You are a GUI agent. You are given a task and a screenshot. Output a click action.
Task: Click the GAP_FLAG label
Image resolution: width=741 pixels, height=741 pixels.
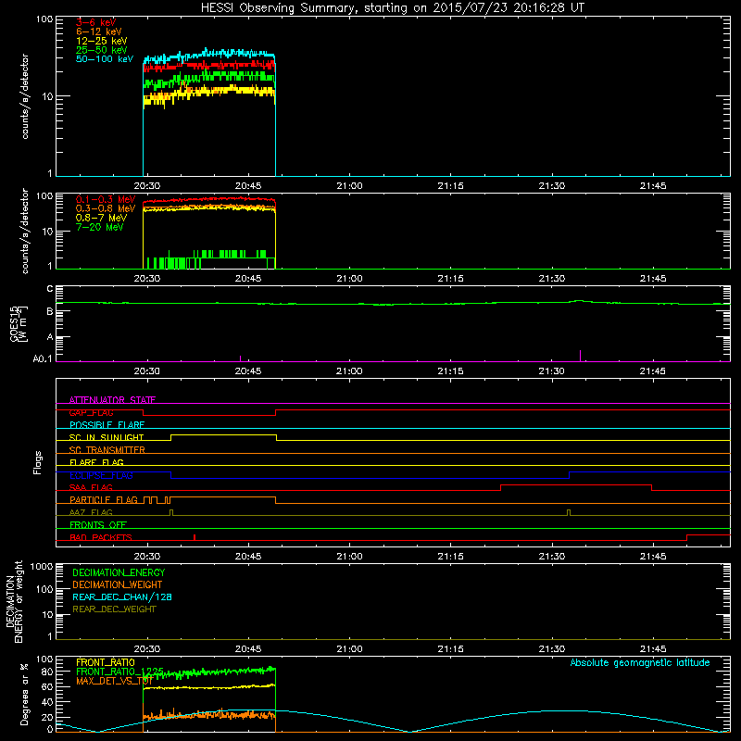pyautogui.click(x=91, y=412)
